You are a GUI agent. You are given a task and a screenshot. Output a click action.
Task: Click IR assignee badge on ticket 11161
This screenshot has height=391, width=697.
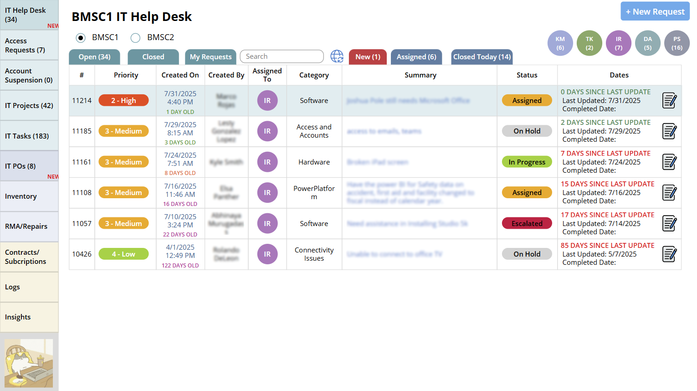point(267,162)
